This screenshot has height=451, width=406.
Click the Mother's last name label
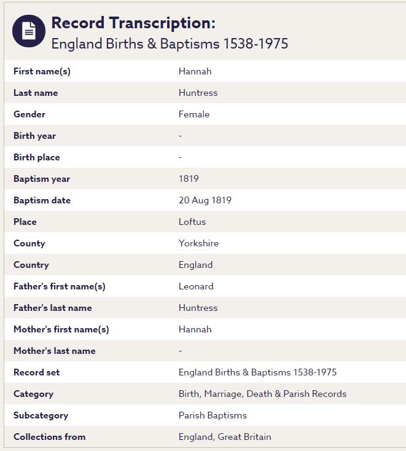click(55, 351)
